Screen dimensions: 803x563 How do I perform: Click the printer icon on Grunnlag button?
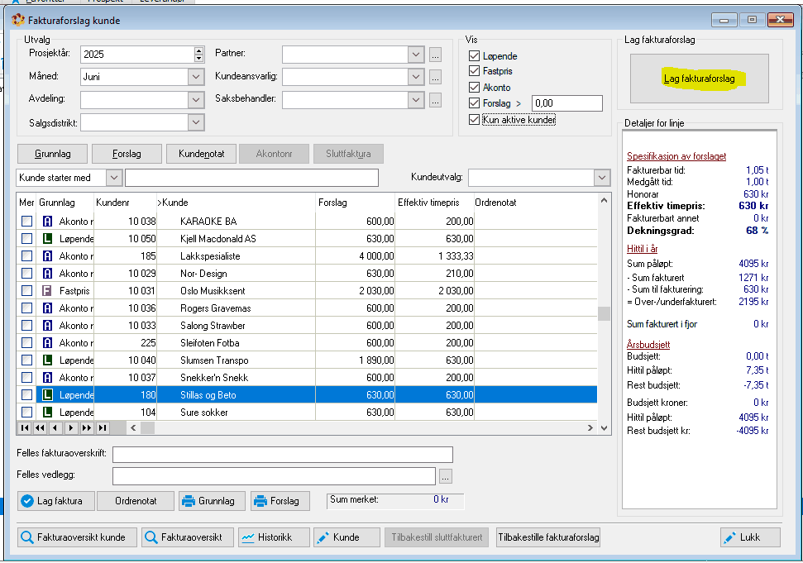[189, 501]
